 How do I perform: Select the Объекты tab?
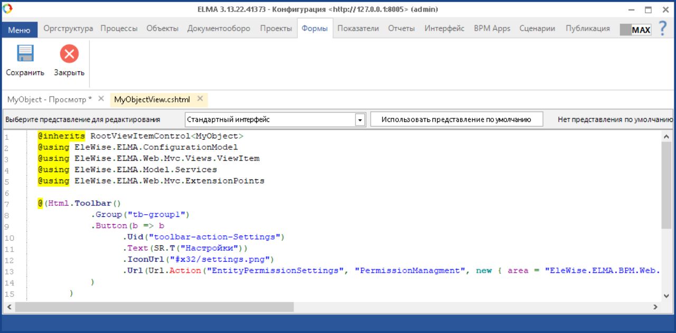tap(162, 28)
